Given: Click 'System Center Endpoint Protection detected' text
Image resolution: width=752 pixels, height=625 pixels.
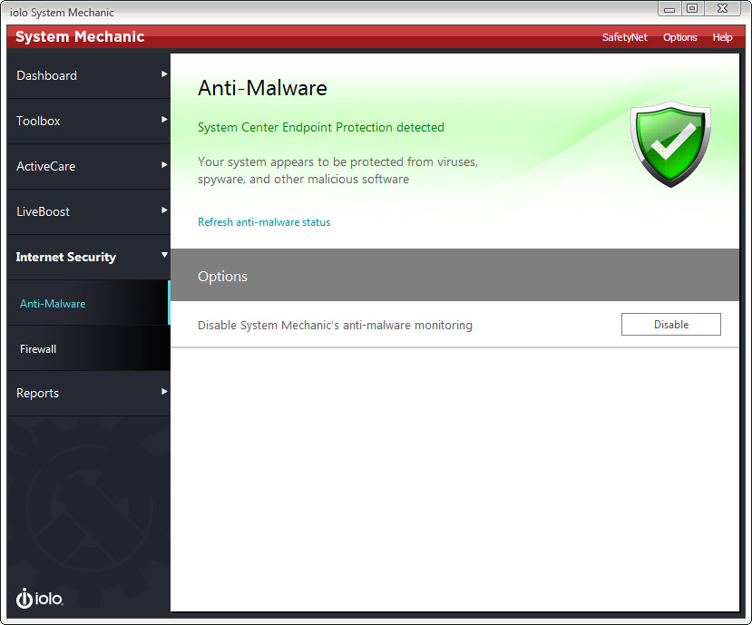Looking at the screenshot, I should point(321,128).
